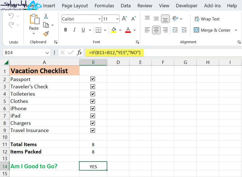Click the Orientation text rotate icon
The image size is (242, 177).
pos(175,19)
